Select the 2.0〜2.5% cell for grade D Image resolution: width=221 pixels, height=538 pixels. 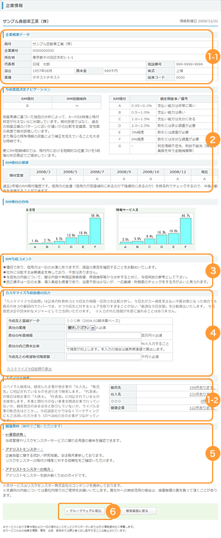143,126
